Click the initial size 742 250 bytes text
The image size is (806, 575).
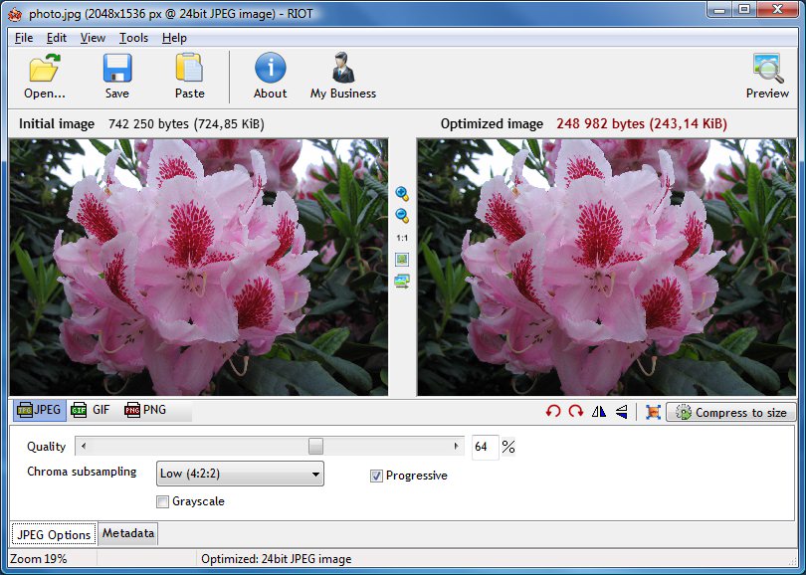coord(186,123)
